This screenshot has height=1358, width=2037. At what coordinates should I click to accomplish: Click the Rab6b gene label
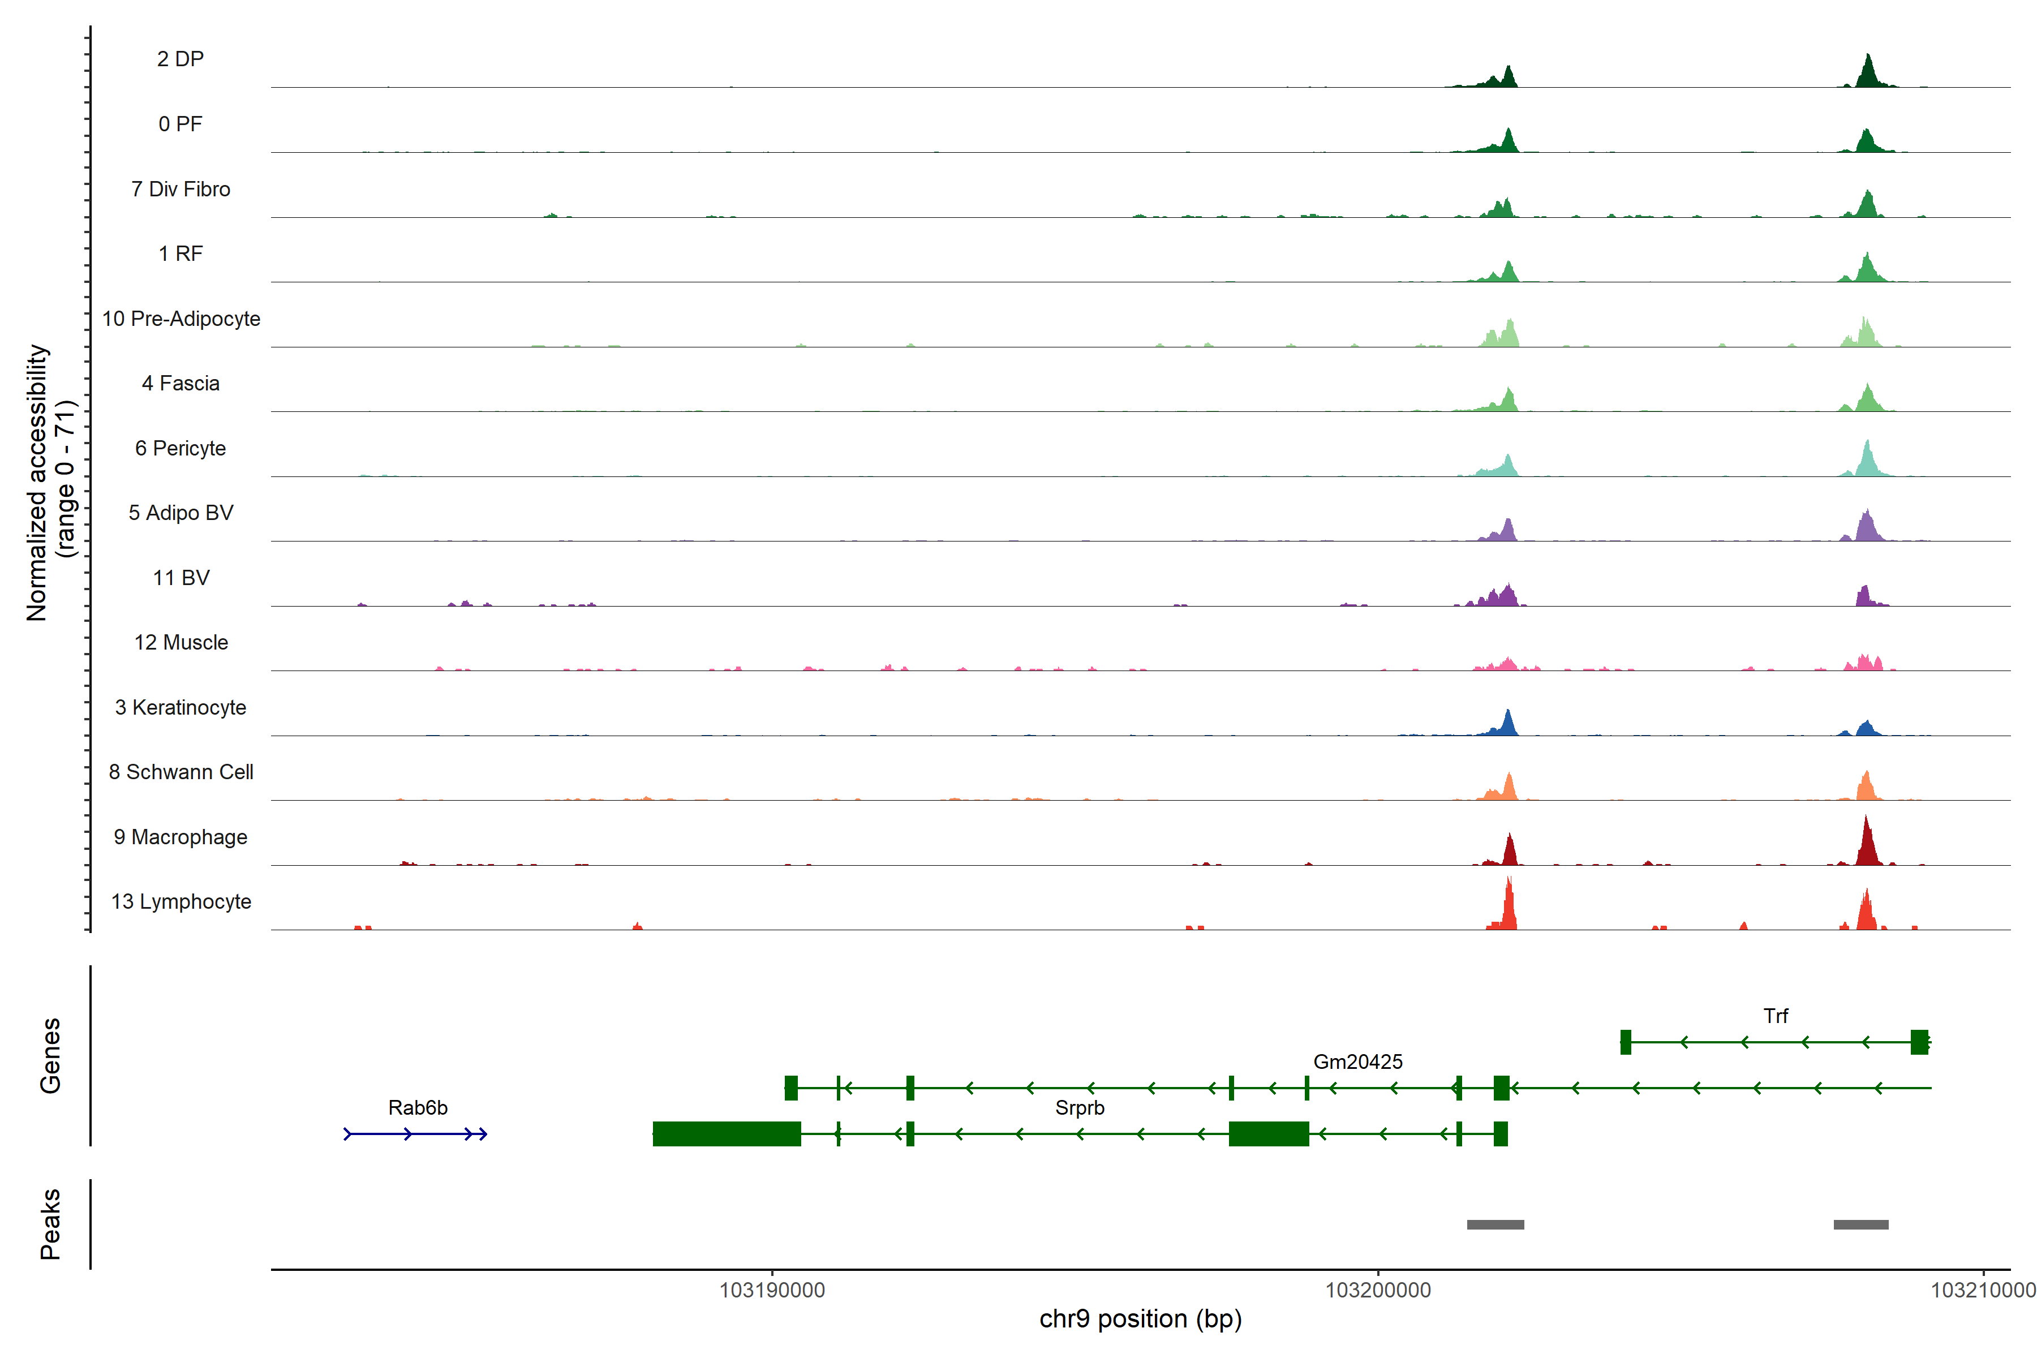(x=418, y=1108)
